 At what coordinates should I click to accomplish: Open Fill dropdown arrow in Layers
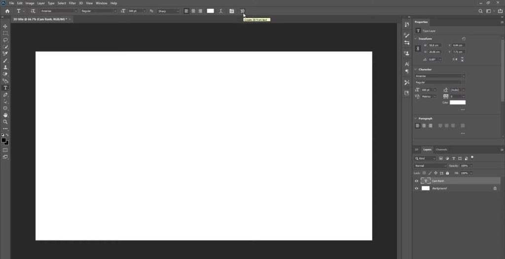[471, 173]
